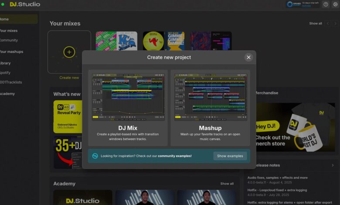Select the DJ Mix project type

click(x=128, y=108)
